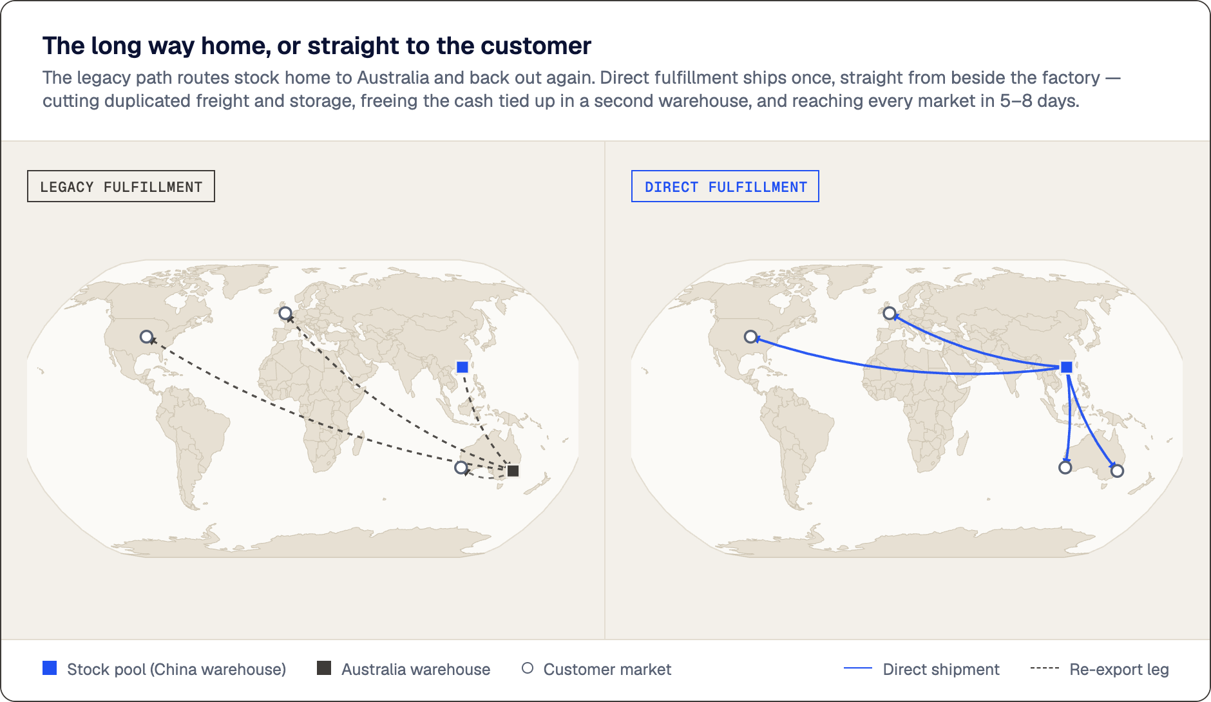This screenshot has width=1211, height=702.
Task: Click the dark Australia warehouse square on legacy map
Action: [x=513, y=471]
